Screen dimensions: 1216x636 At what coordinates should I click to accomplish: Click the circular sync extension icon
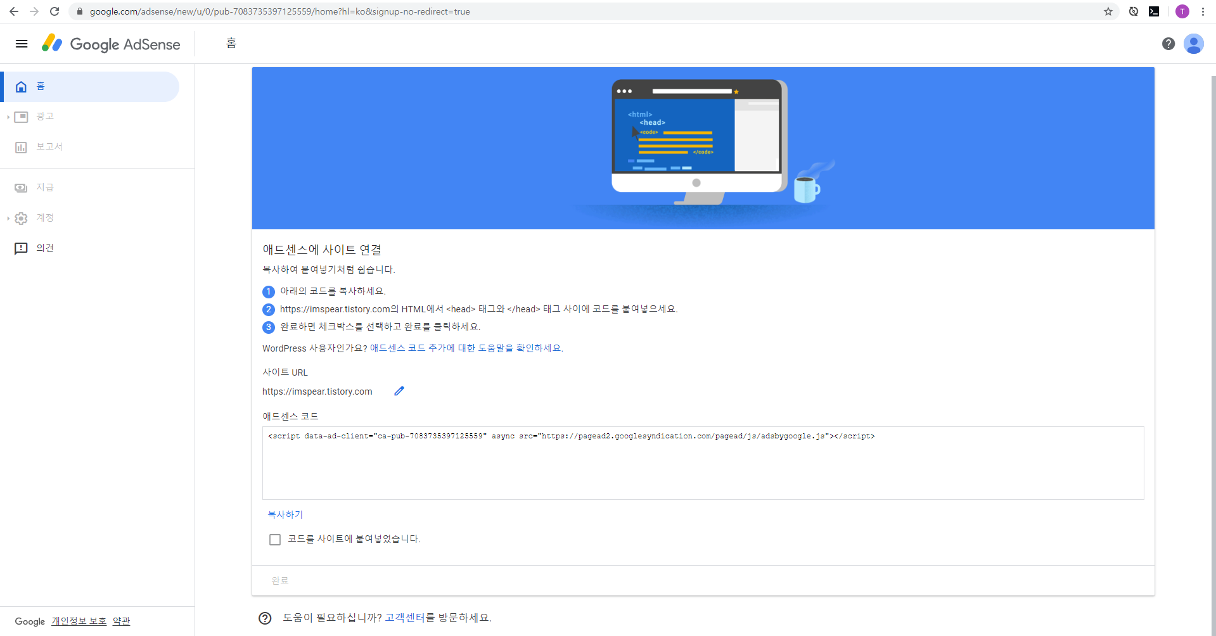click(1134, 11)
